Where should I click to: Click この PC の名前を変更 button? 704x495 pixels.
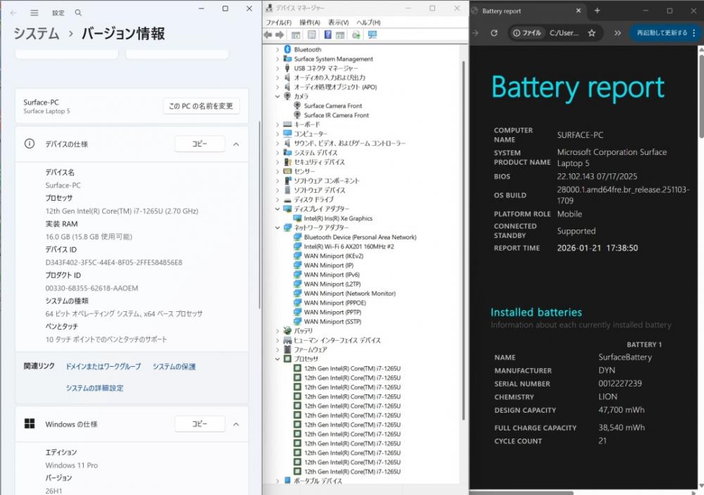click(201, 106)
